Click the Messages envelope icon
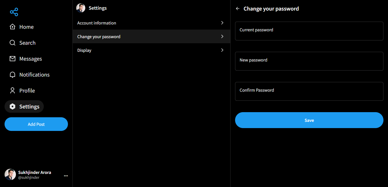Image resolution: width=388 pixels, height=187 pixels. 13,59
